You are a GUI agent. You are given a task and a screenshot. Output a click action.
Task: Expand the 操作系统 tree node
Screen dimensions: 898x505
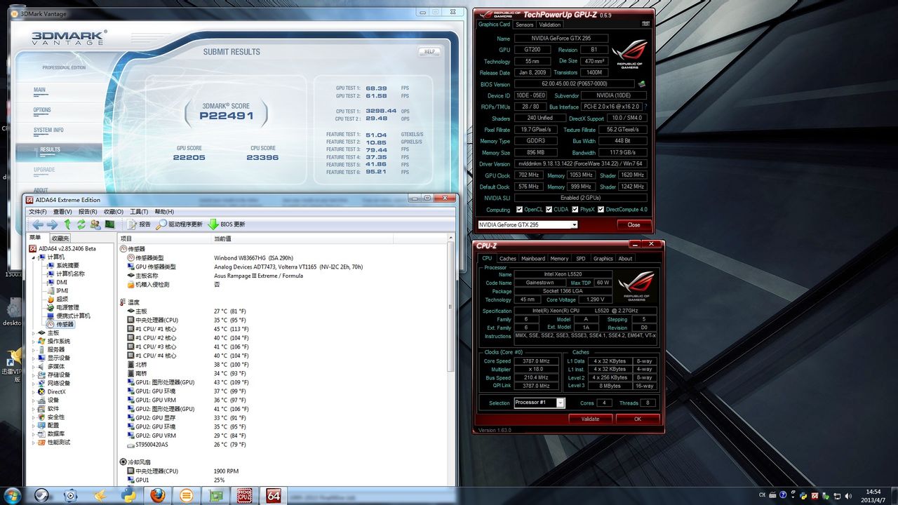click(x=33, y=341)
